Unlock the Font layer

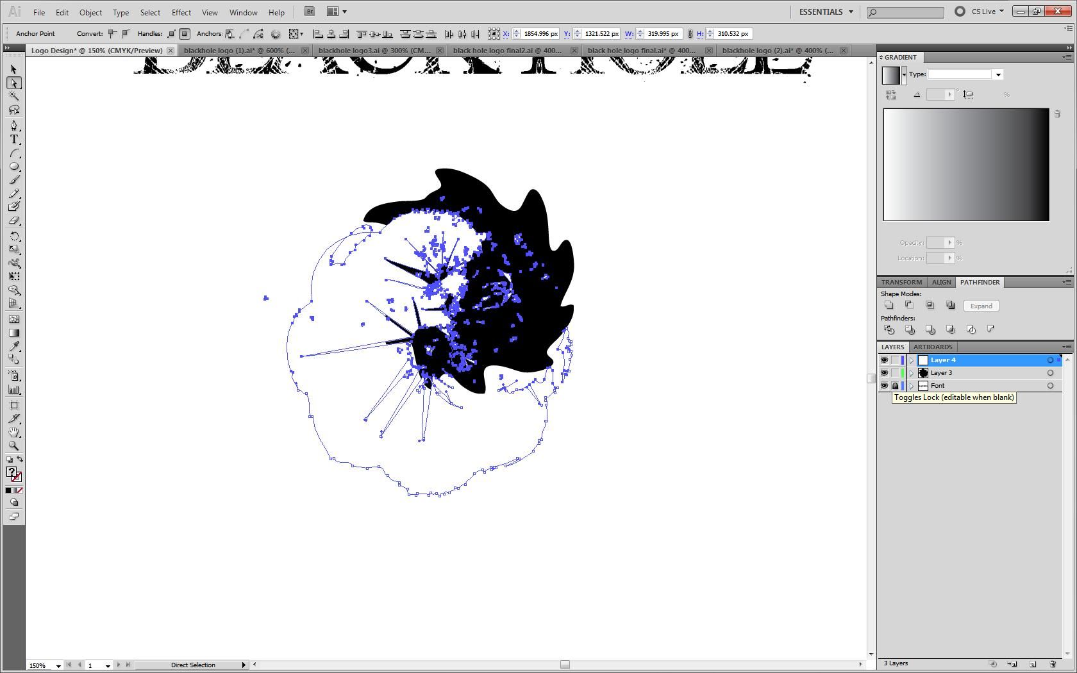[896, 385]
